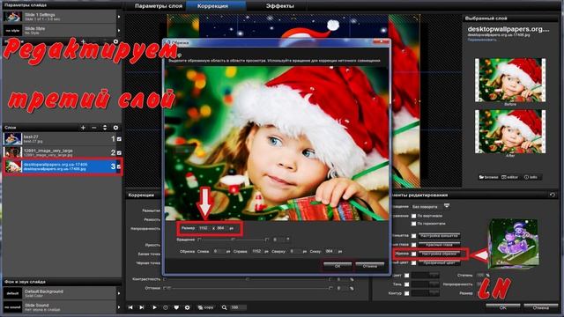Adjust the Оттенок slider

[248, 288]
